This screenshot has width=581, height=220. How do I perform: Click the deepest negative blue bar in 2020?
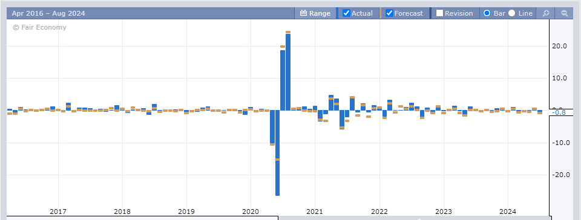pos(277,153)
